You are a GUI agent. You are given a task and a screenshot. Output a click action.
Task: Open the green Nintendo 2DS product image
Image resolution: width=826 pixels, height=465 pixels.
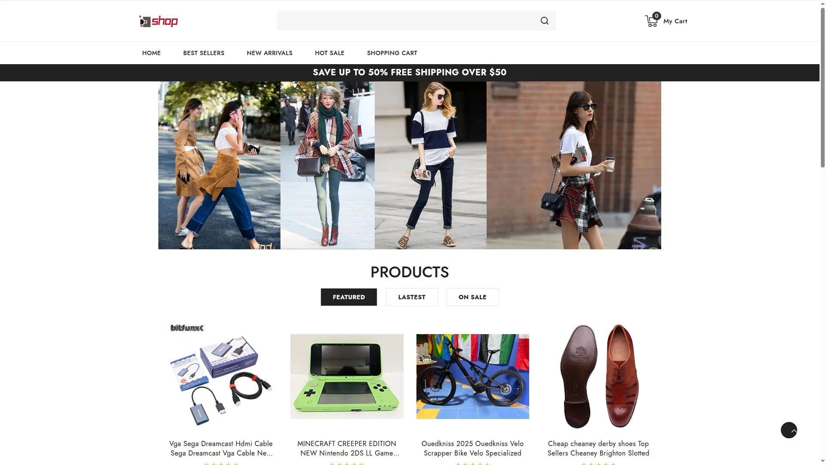(x=347, y=376)
